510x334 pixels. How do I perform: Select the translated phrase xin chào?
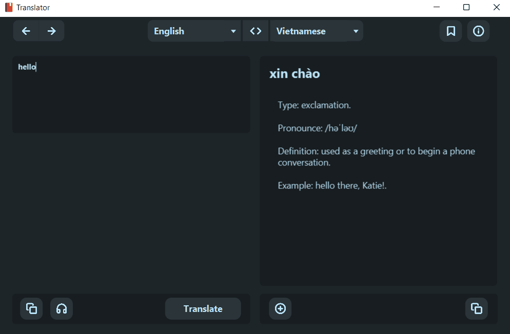coord(295,73)
